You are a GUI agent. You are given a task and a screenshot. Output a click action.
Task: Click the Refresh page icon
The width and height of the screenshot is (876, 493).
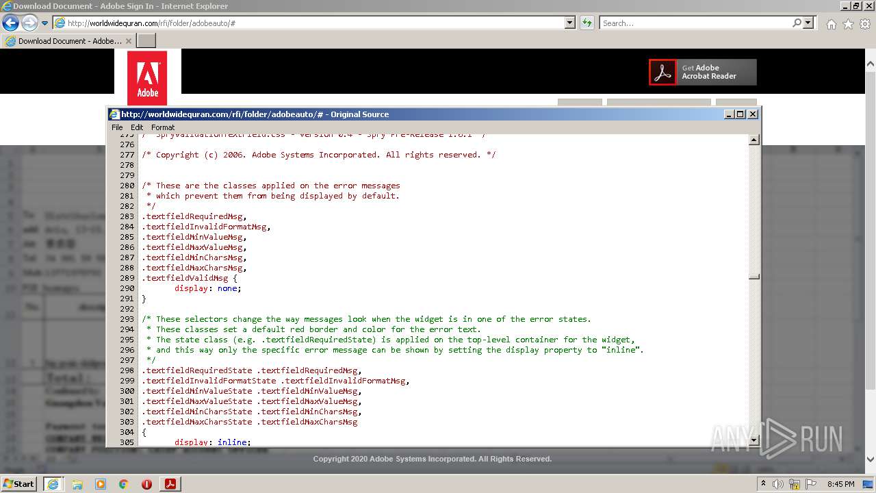tap(587, 23)
